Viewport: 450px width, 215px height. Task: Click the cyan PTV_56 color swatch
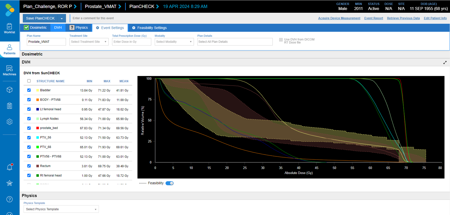(38, 138)
